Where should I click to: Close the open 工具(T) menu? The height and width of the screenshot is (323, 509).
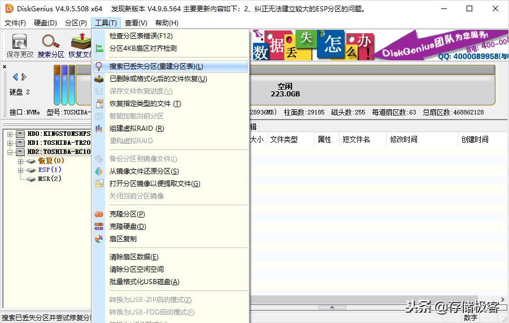click(x=106, y=23)
